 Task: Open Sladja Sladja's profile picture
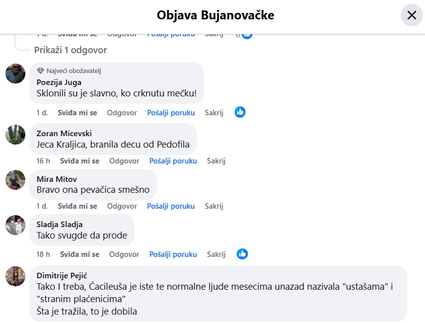pyautogui.click(x=15, y=225)
